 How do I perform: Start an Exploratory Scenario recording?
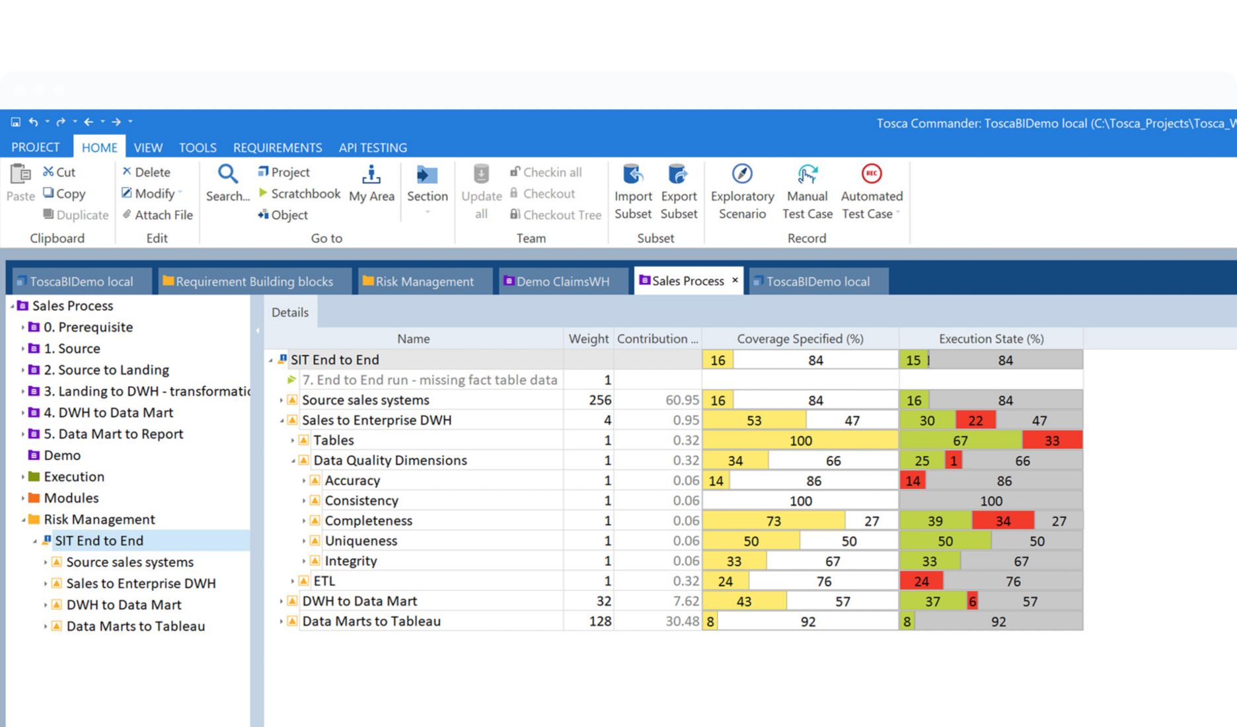click(x=742, y=175)
